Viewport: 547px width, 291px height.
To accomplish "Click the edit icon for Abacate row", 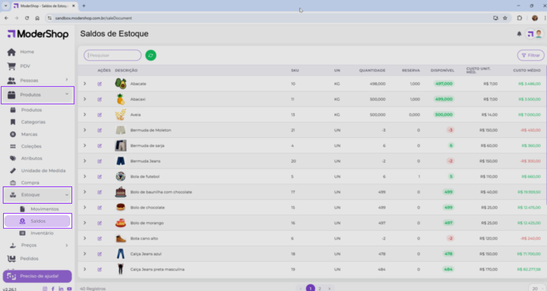I will pos(99,84).
